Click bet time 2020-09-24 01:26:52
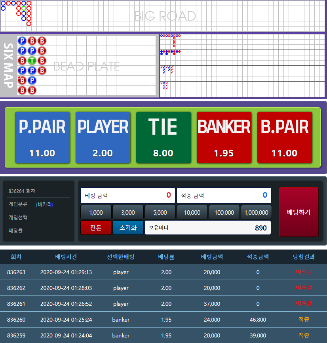This screenshot has width=327, height=343. click(x=66, y=304)
